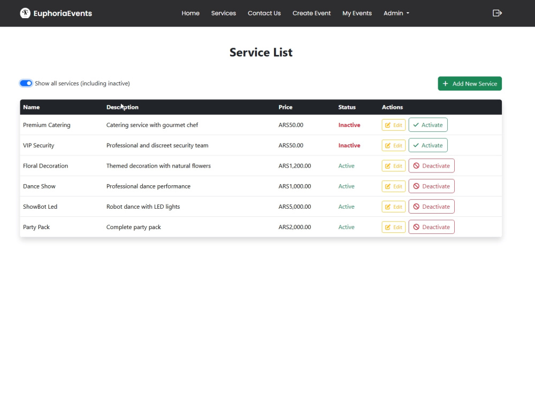Open the Contact Us page

(x=264, y=13)
